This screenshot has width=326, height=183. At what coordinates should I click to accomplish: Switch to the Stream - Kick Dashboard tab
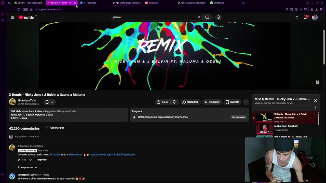[x=28, y=3]
